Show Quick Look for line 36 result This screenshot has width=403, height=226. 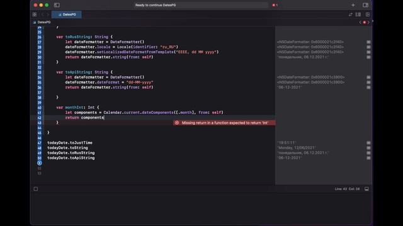(x=368, y=87)
